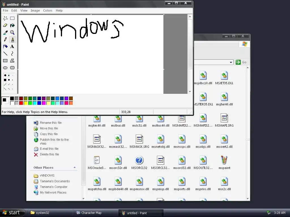290x217 pixels.
Task: Activate the Magnifier tool in Paint
Action: 12,32
